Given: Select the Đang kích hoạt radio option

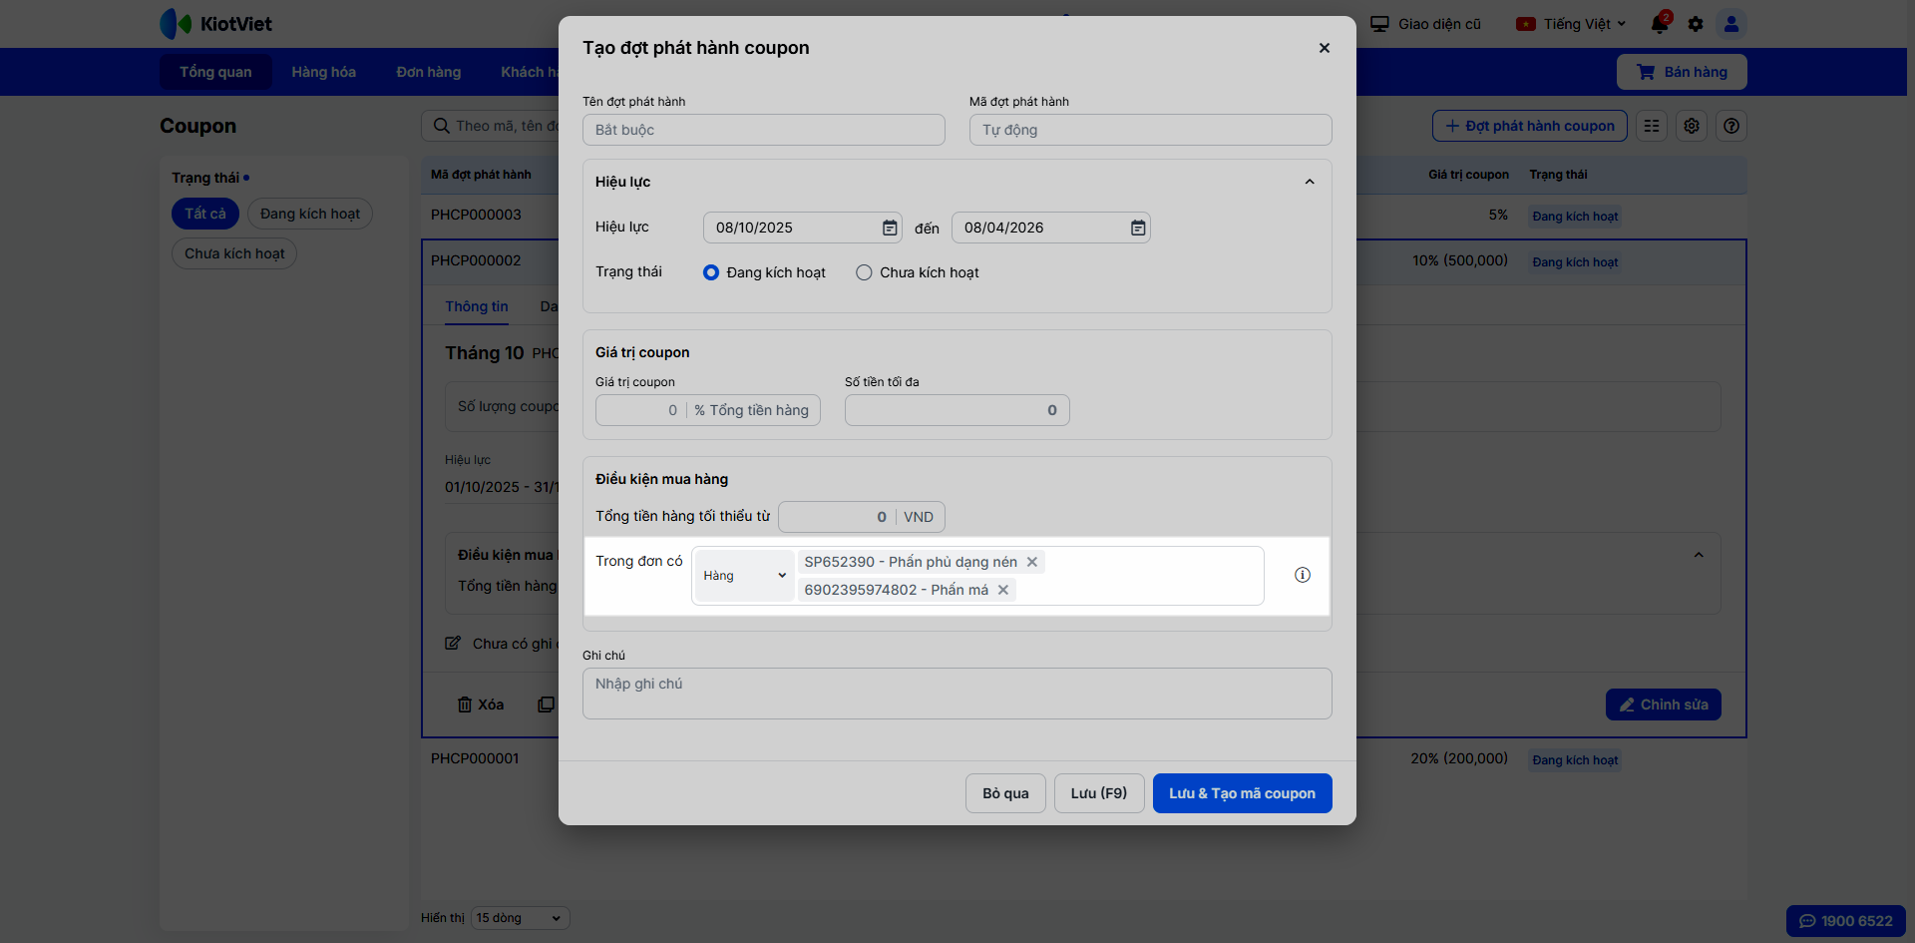Looking at the screenshot, I should tap(711, 272).
